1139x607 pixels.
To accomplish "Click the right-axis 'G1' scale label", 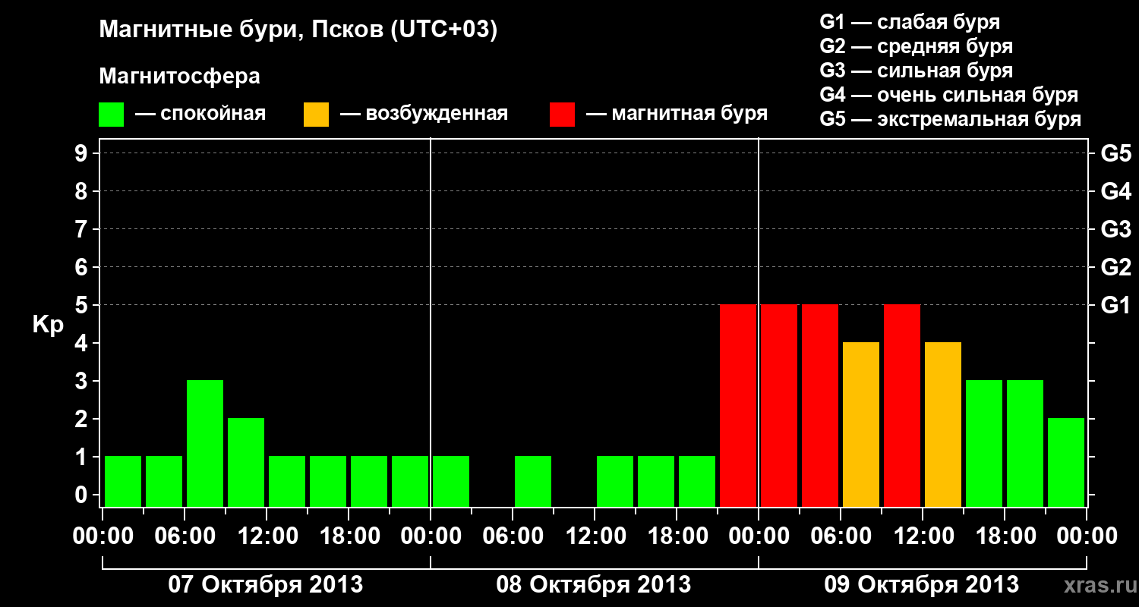I will tap(1115, 305).
